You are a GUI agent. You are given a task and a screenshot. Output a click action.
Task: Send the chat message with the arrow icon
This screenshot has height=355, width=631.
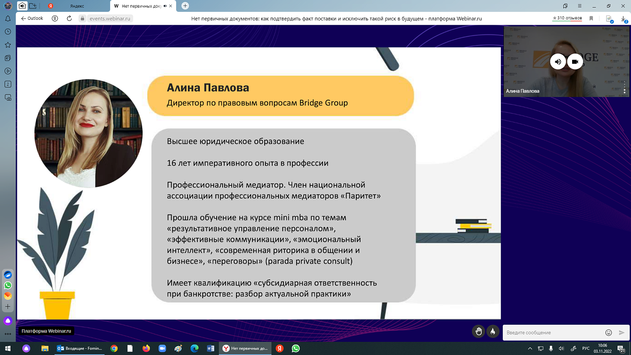point(622,332)
